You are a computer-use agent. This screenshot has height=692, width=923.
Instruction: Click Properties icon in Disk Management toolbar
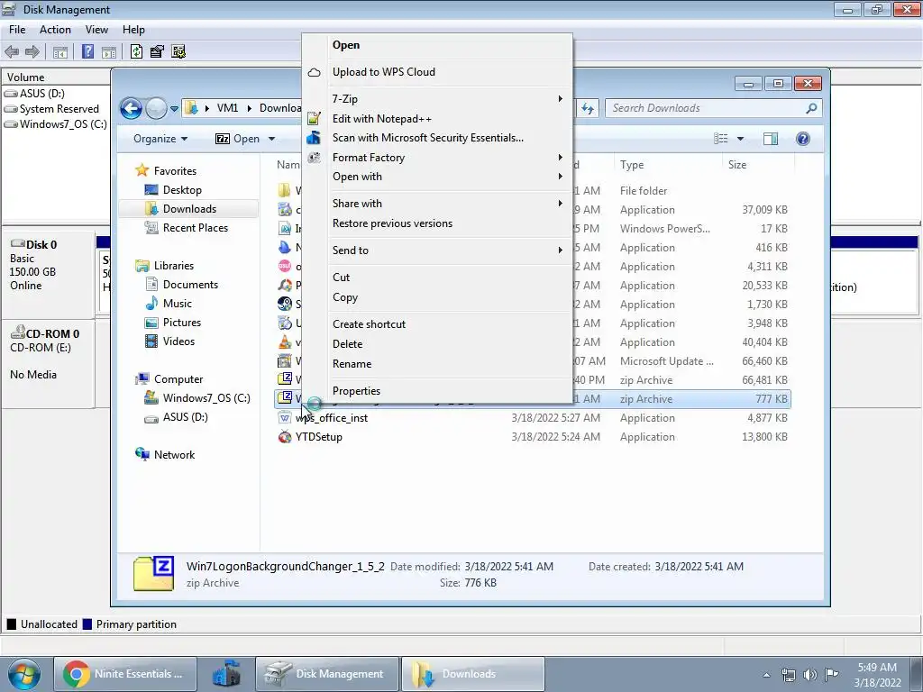coord(157,51)
